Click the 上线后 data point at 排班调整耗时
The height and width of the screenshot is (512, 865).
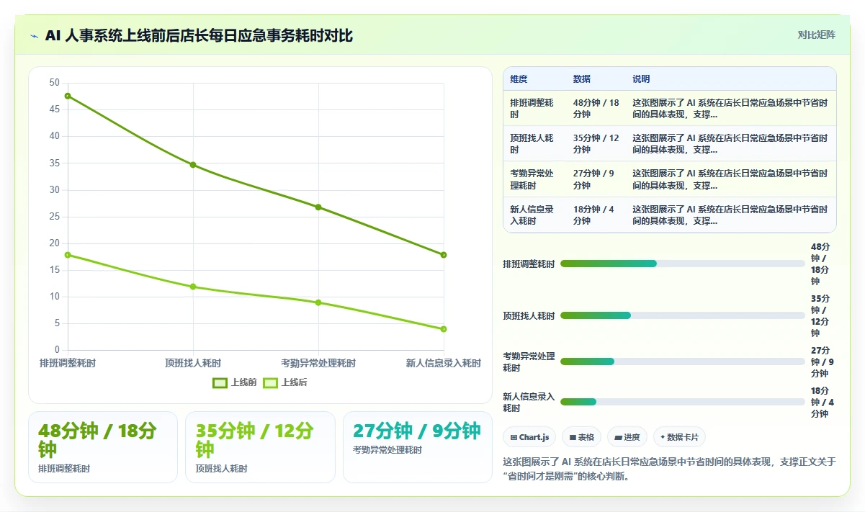[68, 255]
